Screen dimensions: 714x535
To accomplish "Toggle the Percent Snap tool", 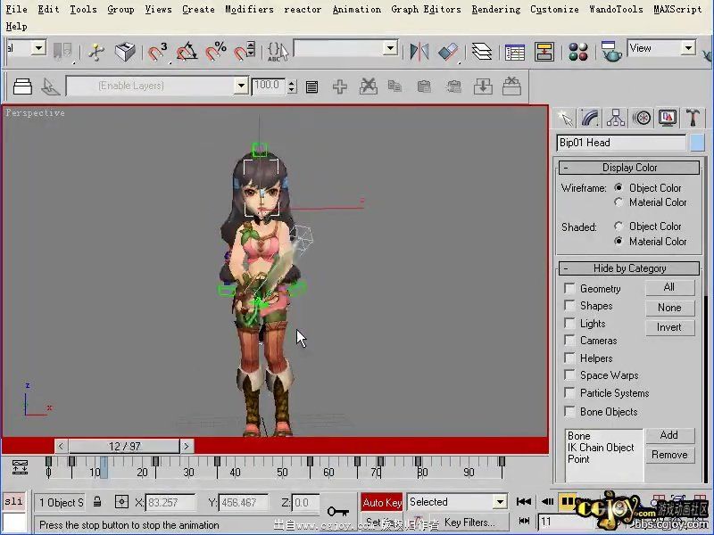I will 216,52.
